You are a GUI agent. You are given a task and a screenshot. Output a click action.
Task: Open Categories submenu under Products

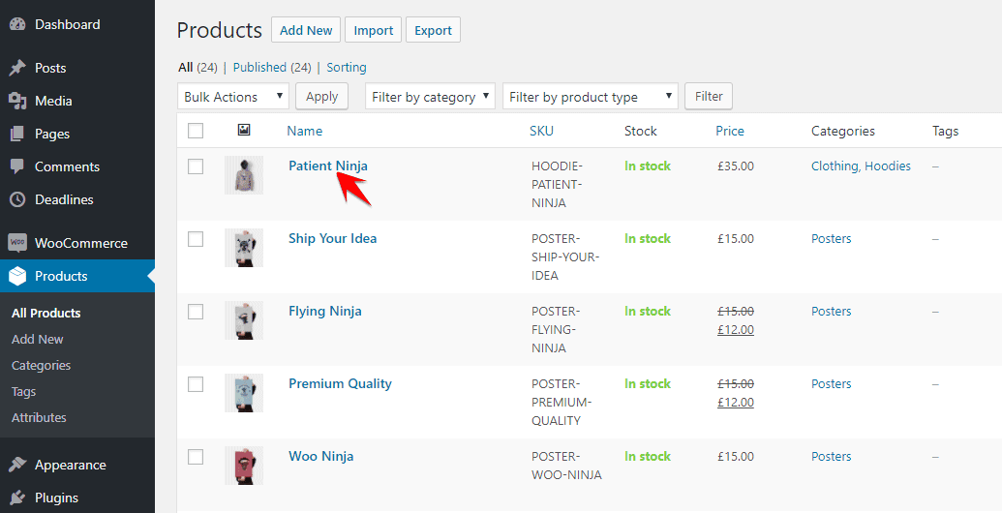tap(41, 365)
